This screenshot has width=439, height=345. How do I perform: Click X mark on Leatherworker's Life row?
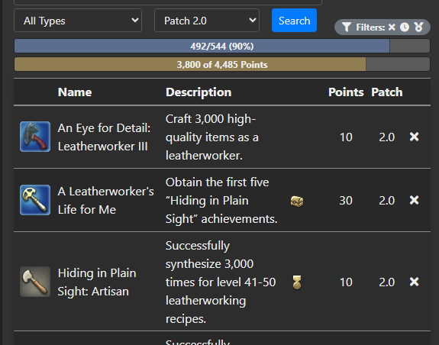tap(414, 200)
